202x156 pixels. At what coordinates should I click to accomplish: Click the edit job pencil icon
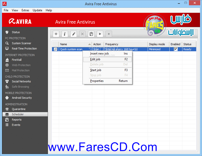(74, 34)
